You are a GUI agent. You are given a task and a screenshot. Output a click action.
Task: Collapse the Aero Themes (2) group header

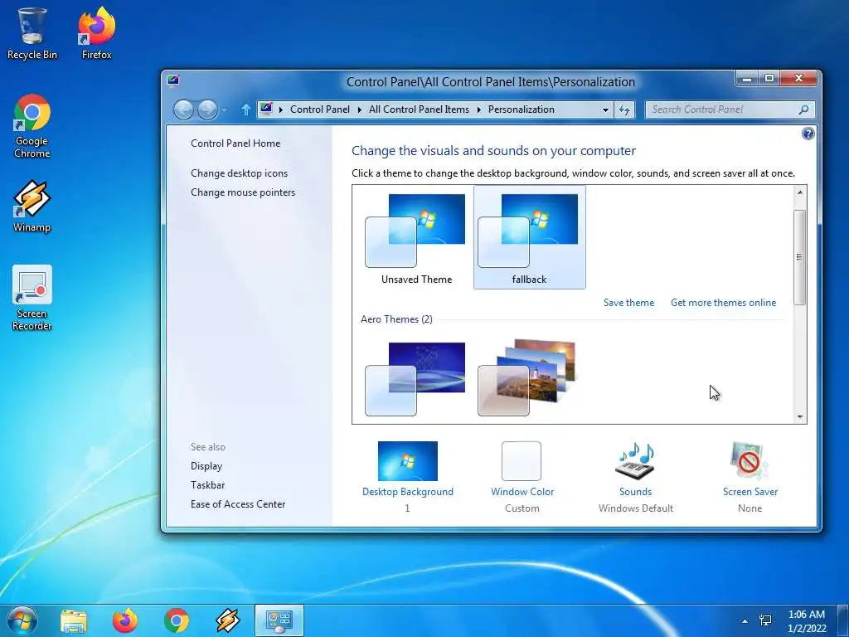(396, 319)
